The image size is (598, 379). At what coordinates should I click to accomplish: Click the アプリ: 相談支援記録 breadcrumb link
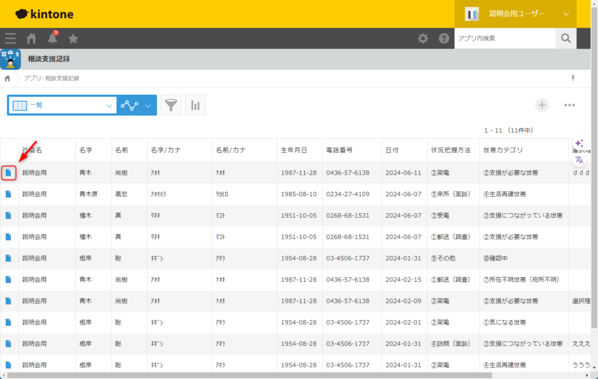(x=52, y=78)
